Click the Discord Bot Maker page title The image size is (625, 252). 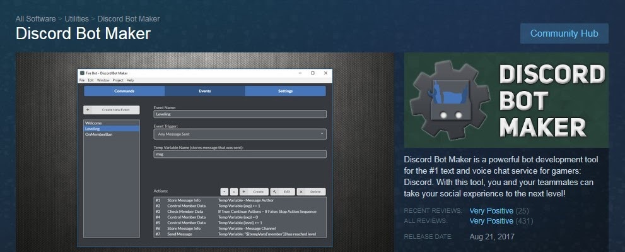coord(83,33)
